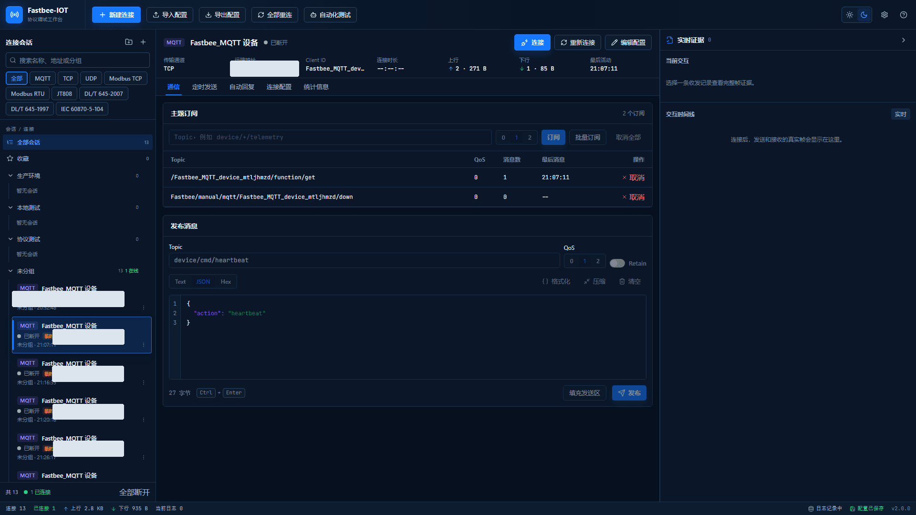Click the 新建连接 button

pos(116,15)
